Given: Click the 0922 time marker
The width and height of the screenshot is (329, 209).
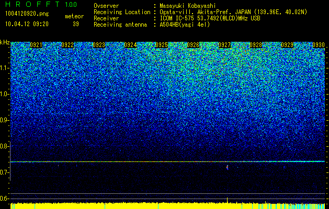Looking at the screenshot, I should pos(67,45).
